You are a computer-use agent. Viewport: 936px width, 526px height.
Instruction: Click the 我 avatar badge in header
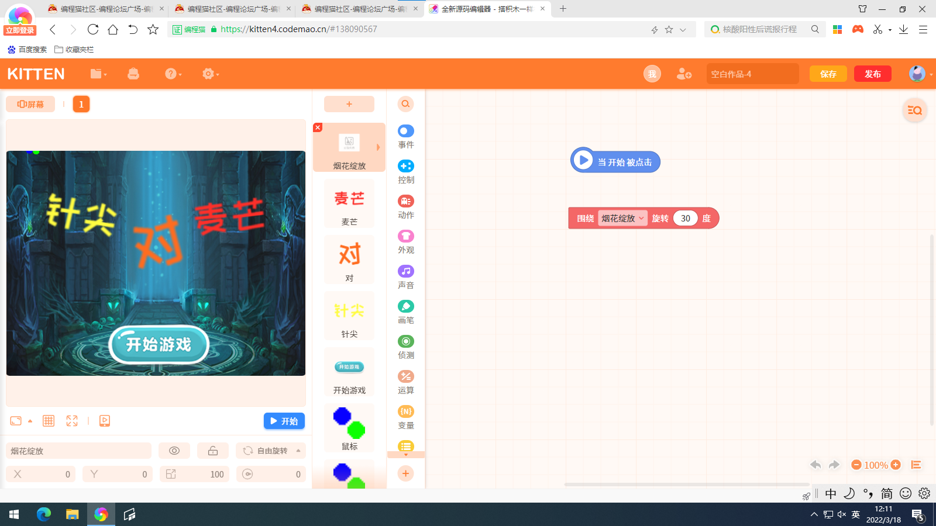click(652, 74)
